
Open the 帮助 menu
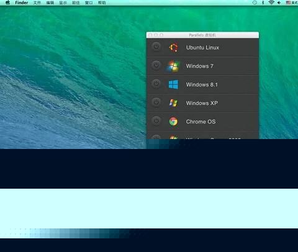[102, 2]
